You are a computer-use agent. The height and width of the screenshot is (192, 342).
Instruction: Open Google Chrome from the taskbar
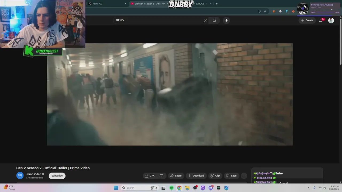(x=179, y=188)
